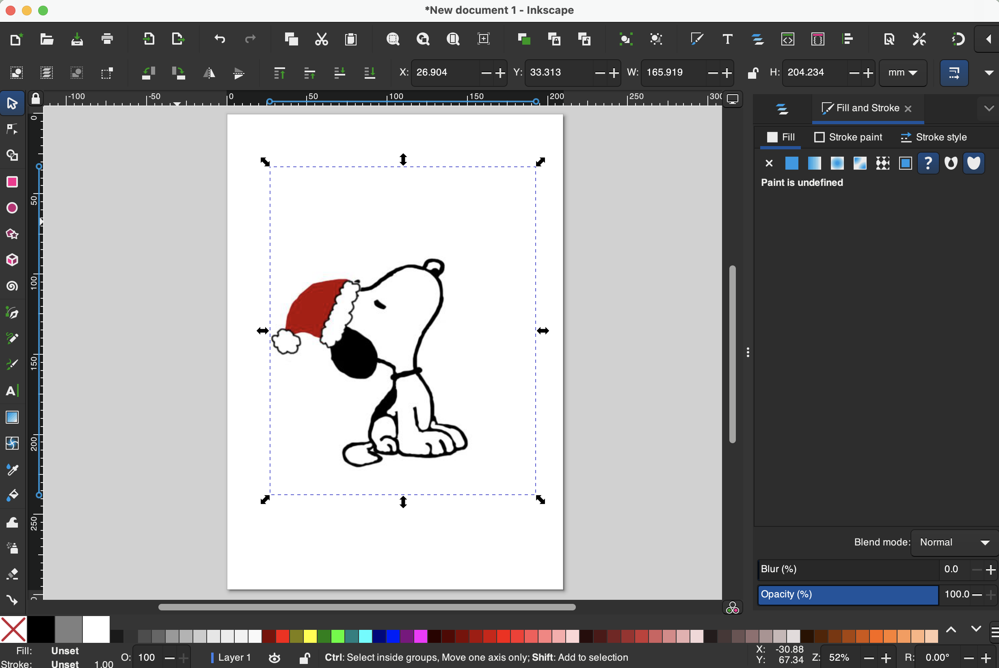Set fill to radial gradient

837,163
